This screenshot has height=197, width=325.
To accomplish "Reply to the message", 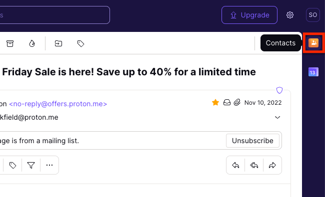I will tap(235, 165).
